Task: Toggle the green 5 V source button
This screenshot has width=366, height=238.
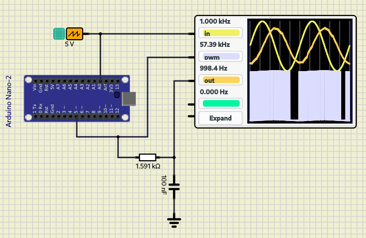Action: point(59,34)
